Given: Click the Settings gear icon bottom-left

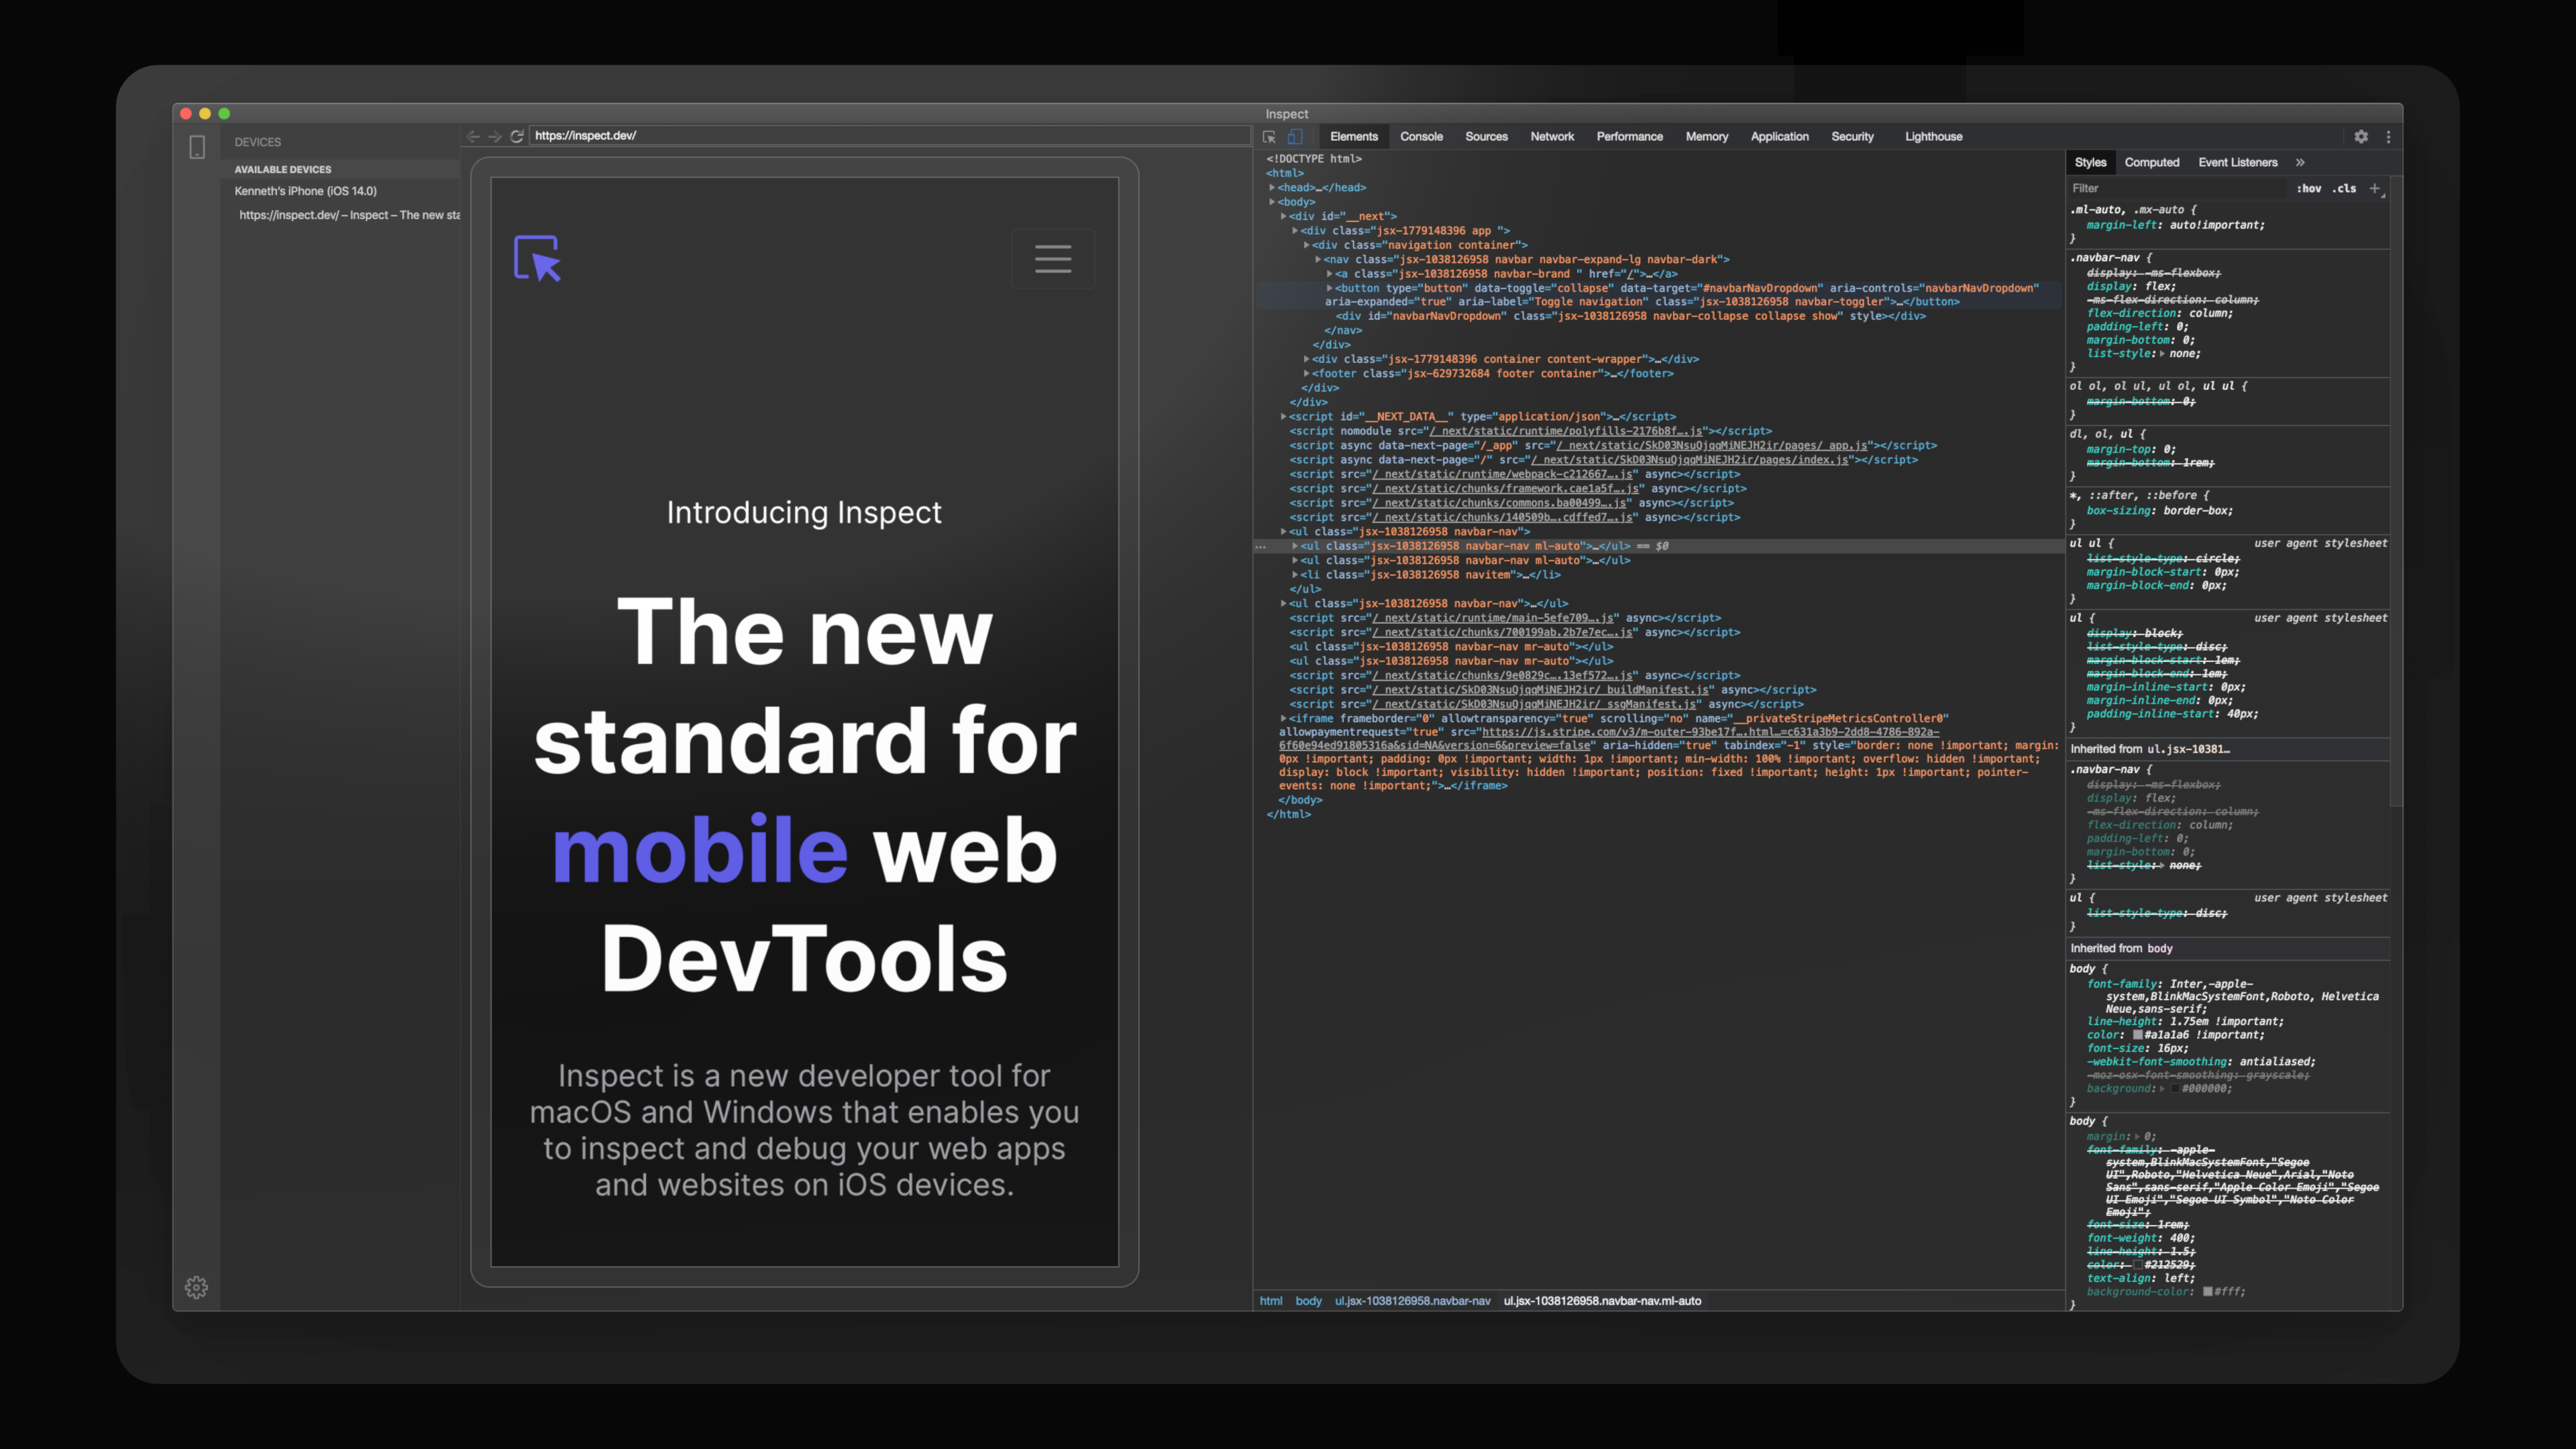Looking at the screenshot, I should click(x=197, y=1286).
